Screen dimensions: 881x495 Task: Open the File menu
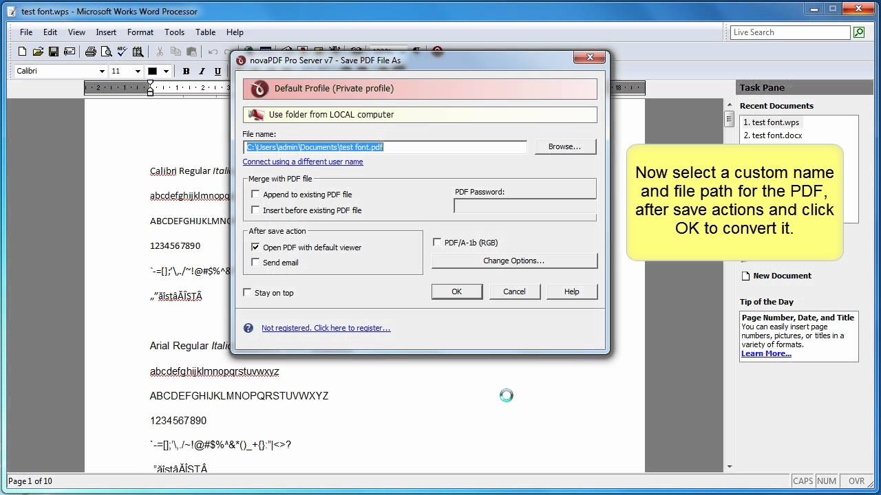(x=26, y=32)
